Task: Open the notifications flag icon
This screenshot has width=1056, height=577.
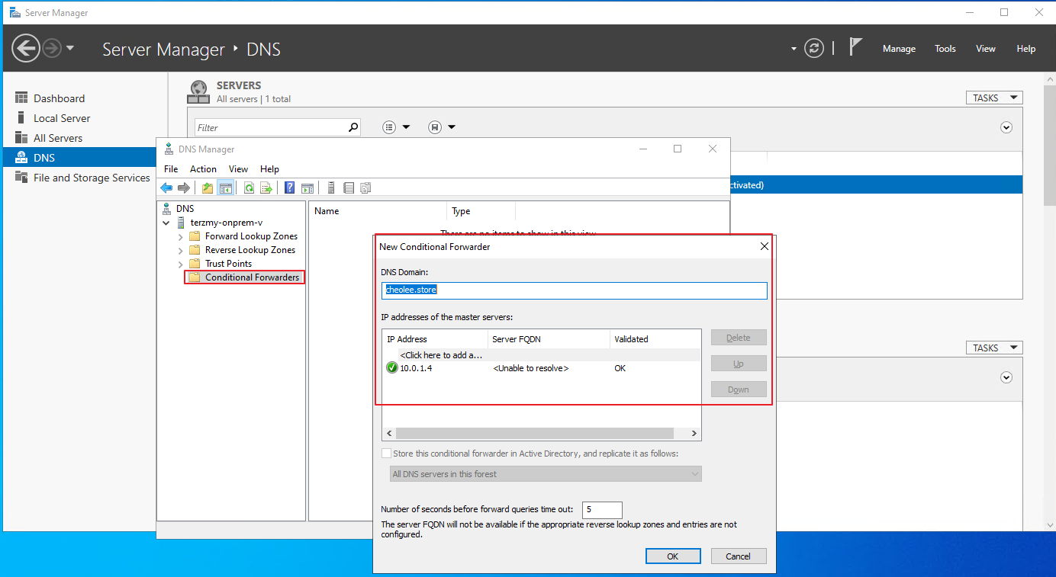Action: coord(855,47)
